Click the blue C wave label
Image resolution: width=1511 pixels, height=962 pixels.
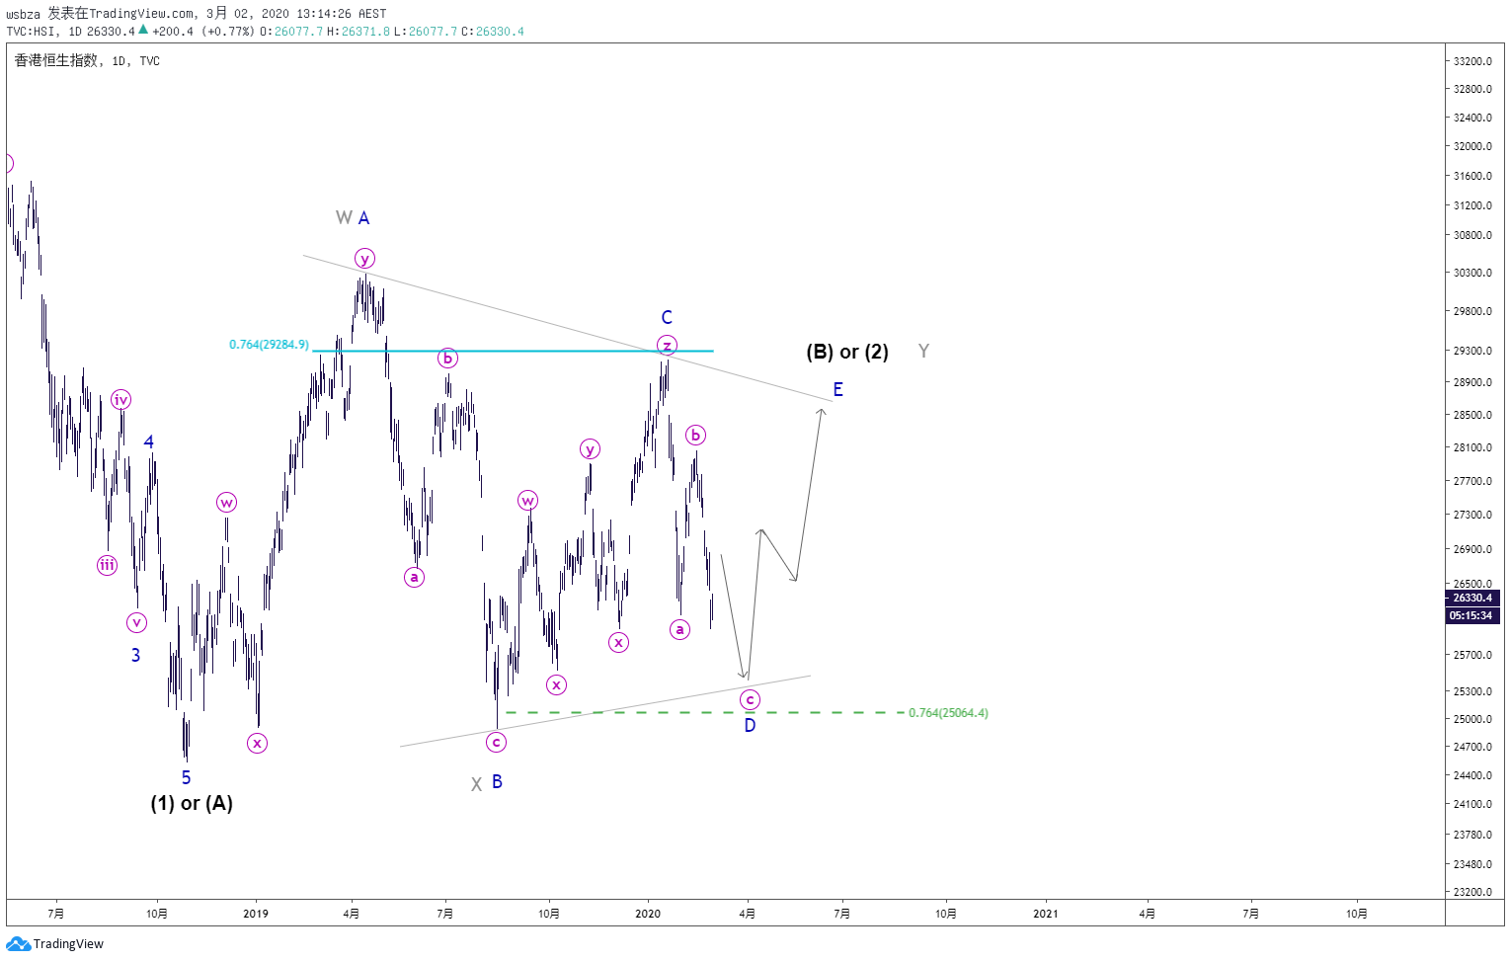click(667, 317)
